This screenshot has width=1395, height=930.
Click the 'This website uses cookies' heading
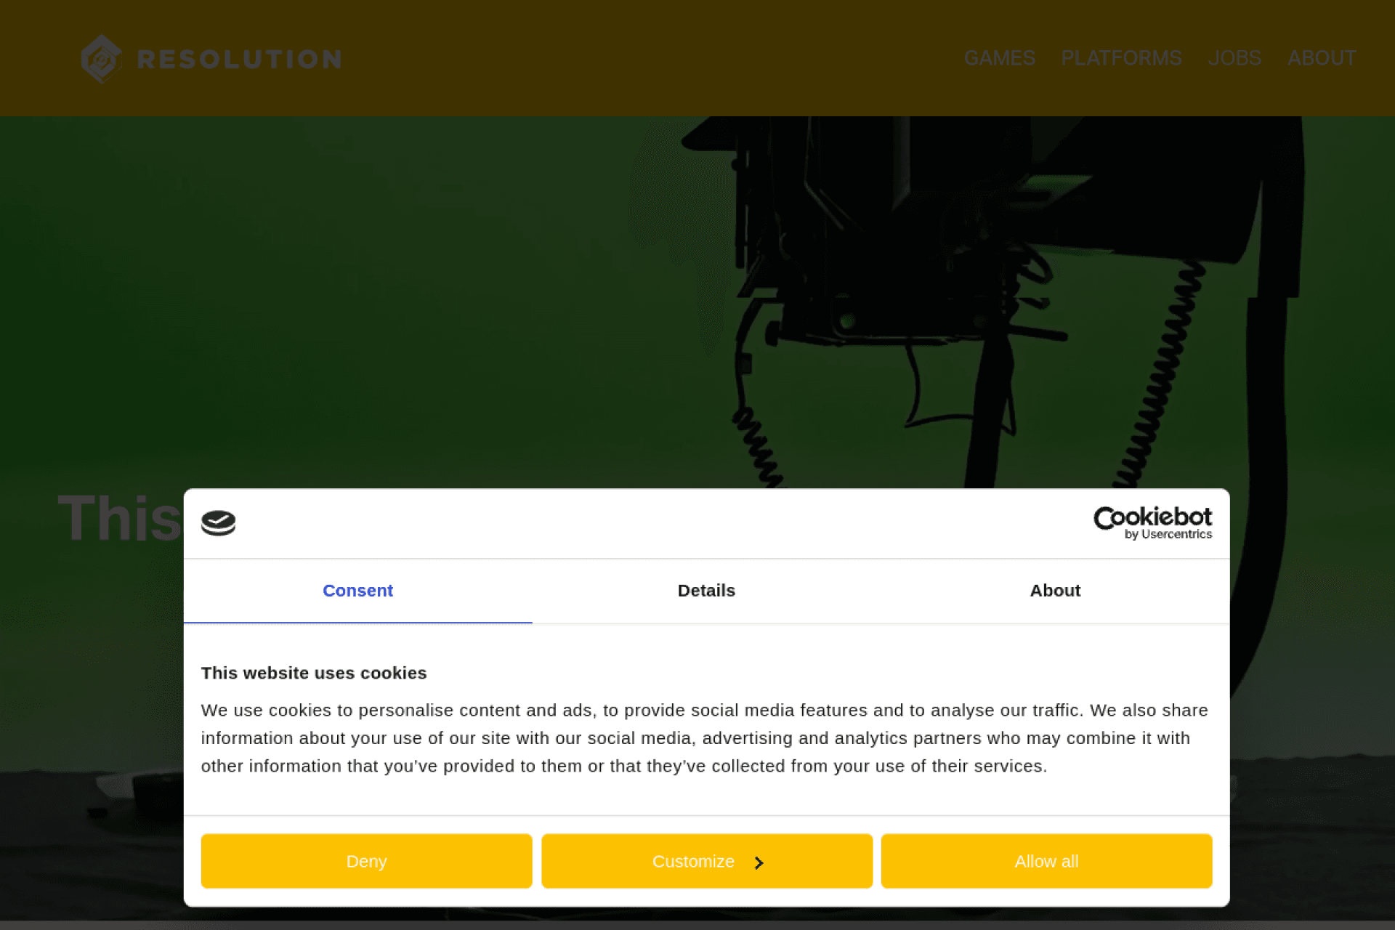(x=314, y=673)
